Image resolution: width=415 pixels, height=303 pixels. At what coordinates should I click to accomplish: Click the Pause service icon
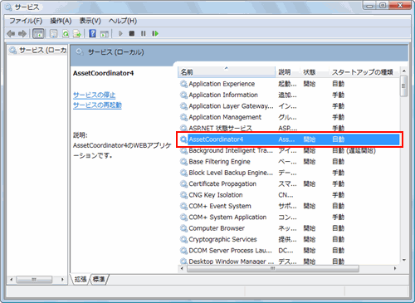click(143, 34)
